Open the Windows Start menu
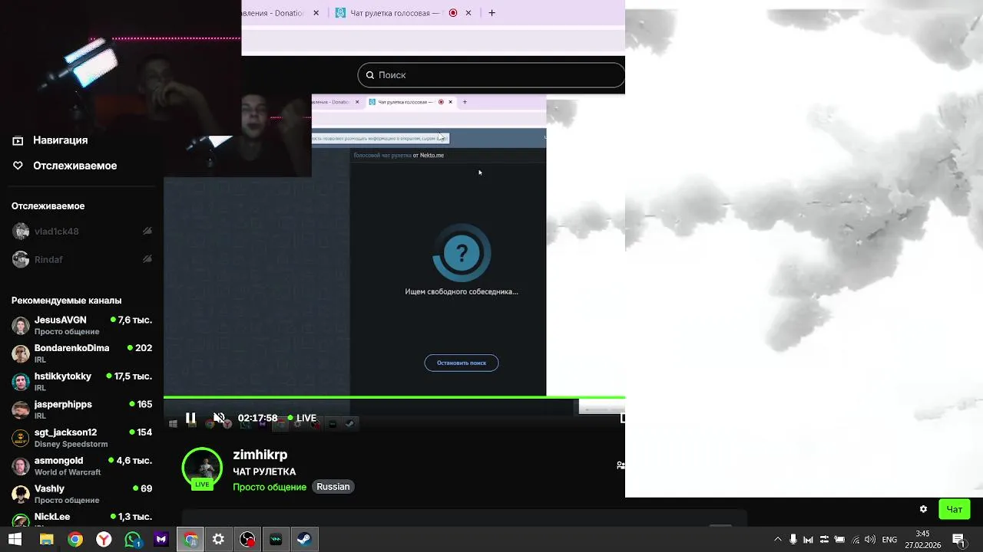This screenshot has width=983, height=552. 15,540
